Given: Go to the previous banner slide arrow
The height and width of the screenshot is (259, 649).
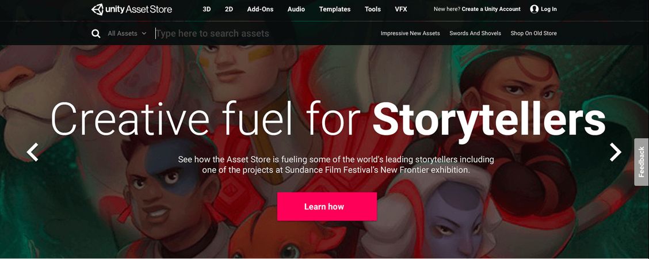Looking at the screenshot, I should [32, 152].
